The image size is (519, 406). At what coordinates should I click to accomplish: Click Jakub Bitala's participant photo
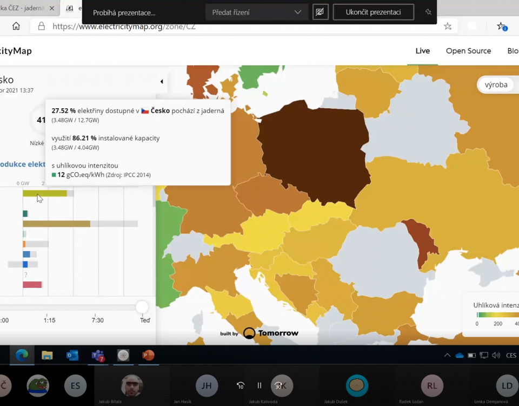coord(132,385)
